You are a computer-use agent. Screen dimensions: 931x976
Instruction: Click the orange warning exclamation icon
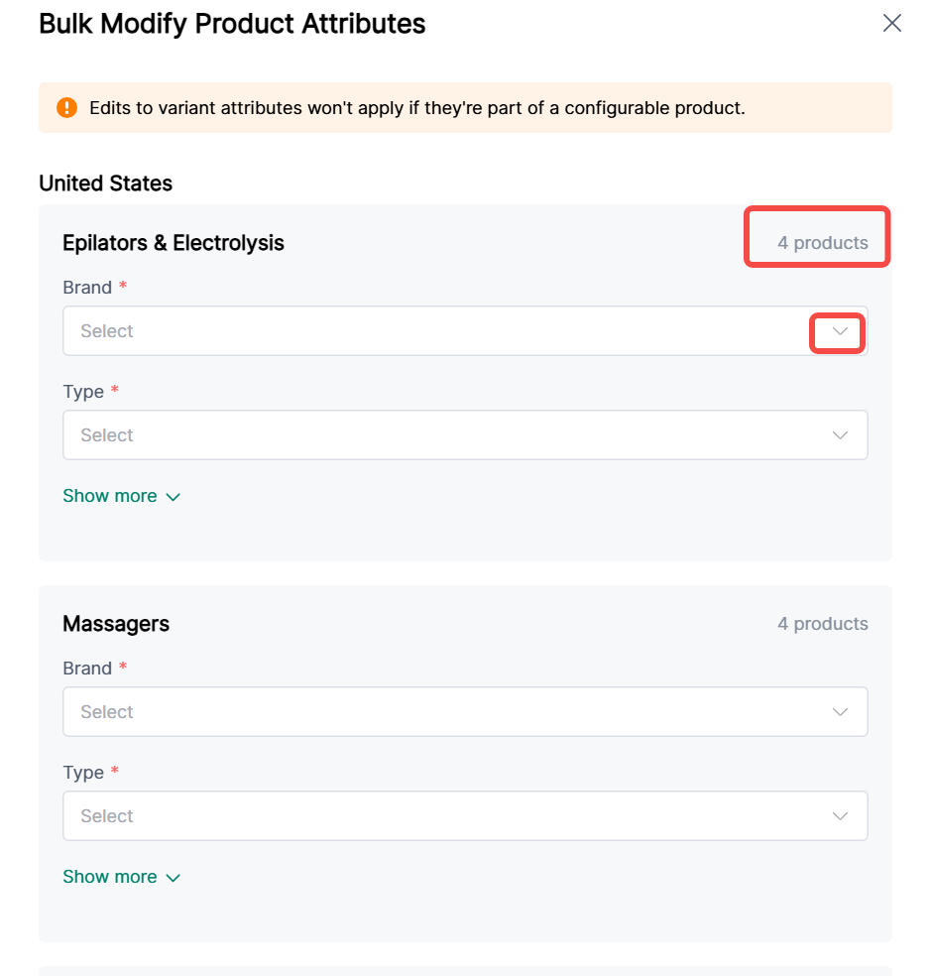(66, 107)
